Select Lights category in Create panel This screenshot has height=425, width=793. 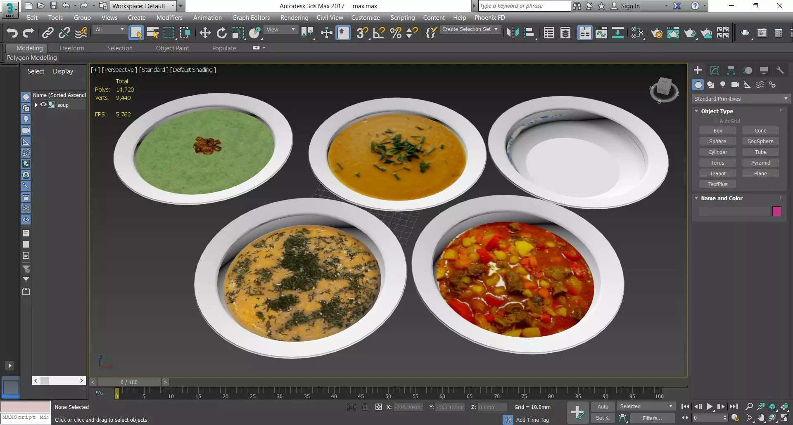coord(723,85)
